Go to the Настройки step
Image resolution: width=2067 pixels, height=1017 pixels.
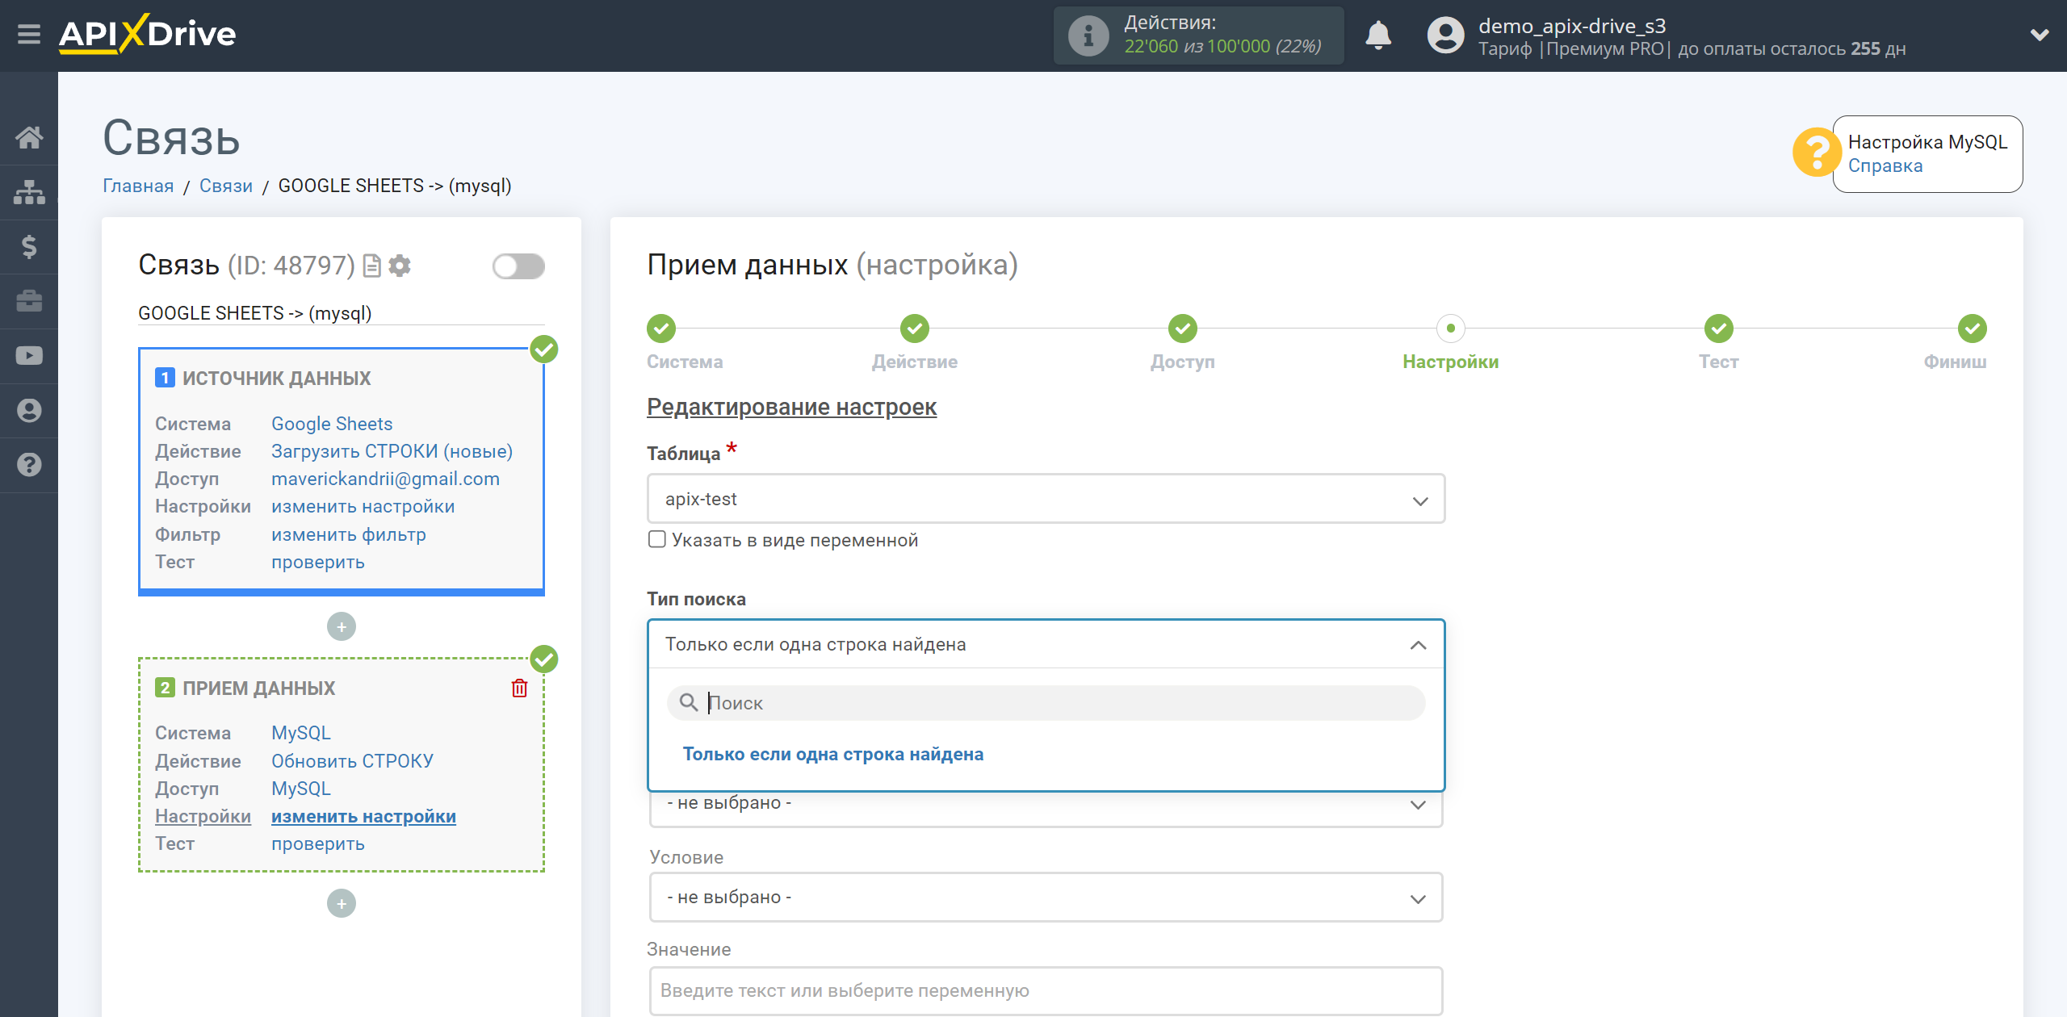click(1451, 329)
